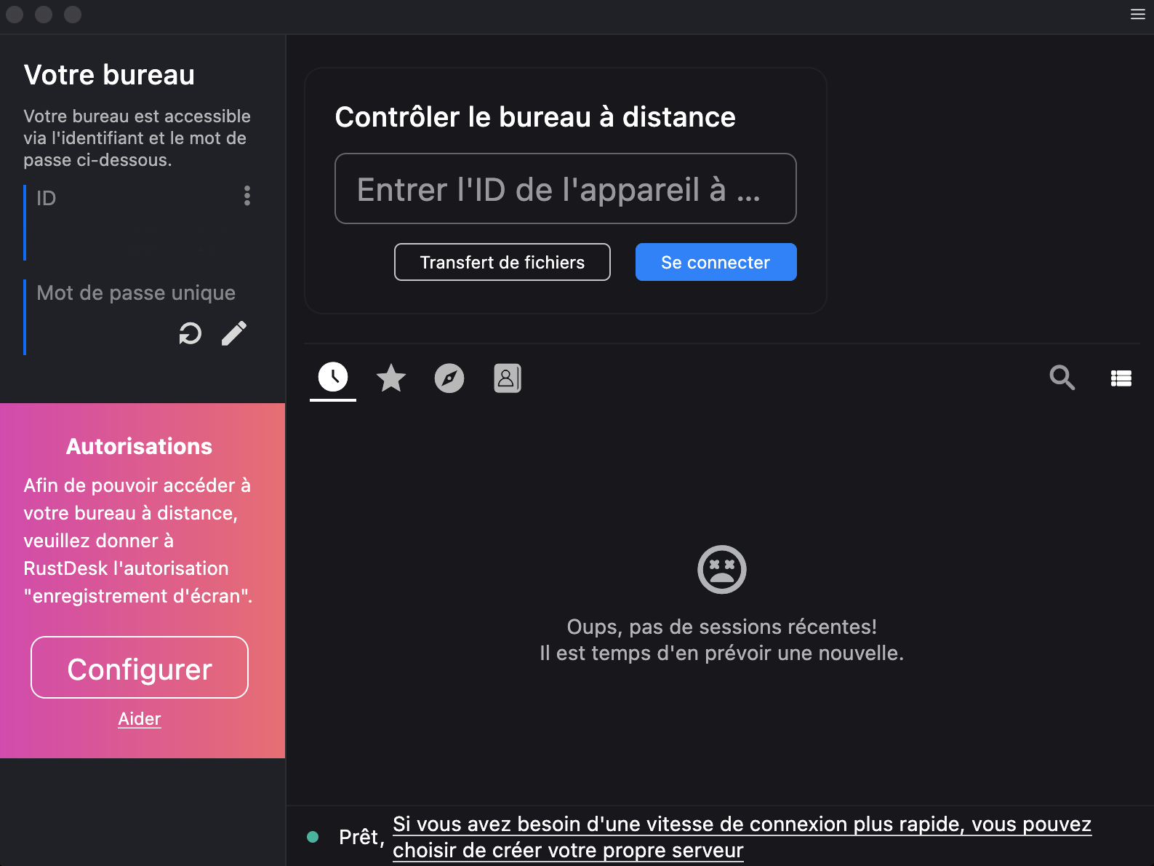1154x866 pixels.
Task: Open the Aider help link
Action: [140, 719]
